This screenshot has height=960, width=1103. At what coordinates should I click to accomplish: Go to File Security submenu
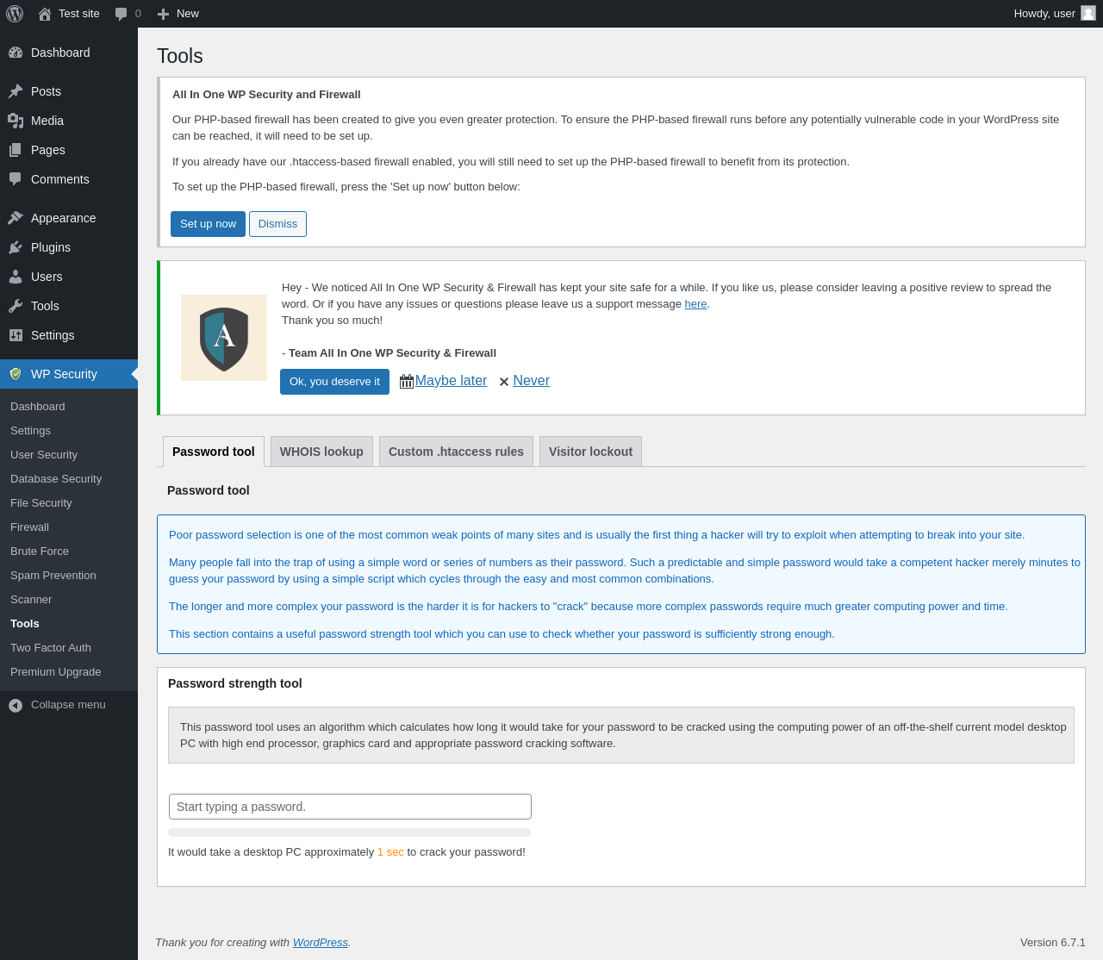(x=69, y=503)
